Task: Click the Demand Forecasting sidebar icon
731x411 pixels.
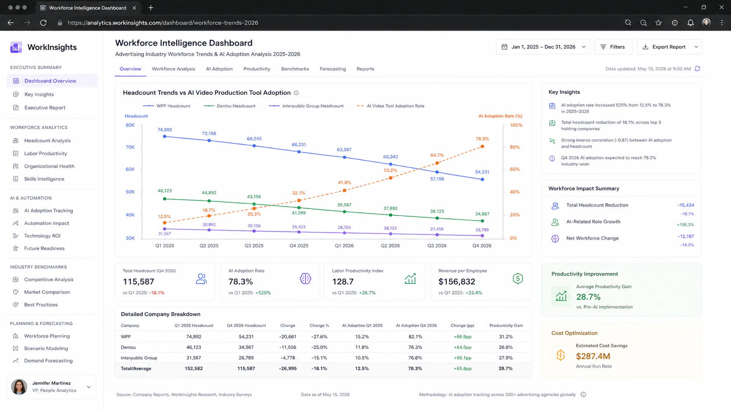Action: tap(16, 360)
